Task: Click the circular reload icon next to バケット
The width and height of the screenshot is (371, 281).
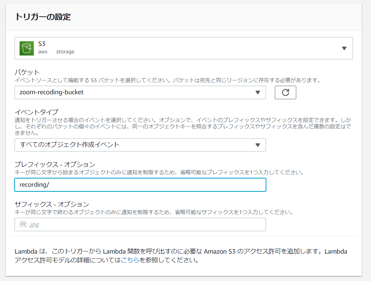Action: [285, 92]
